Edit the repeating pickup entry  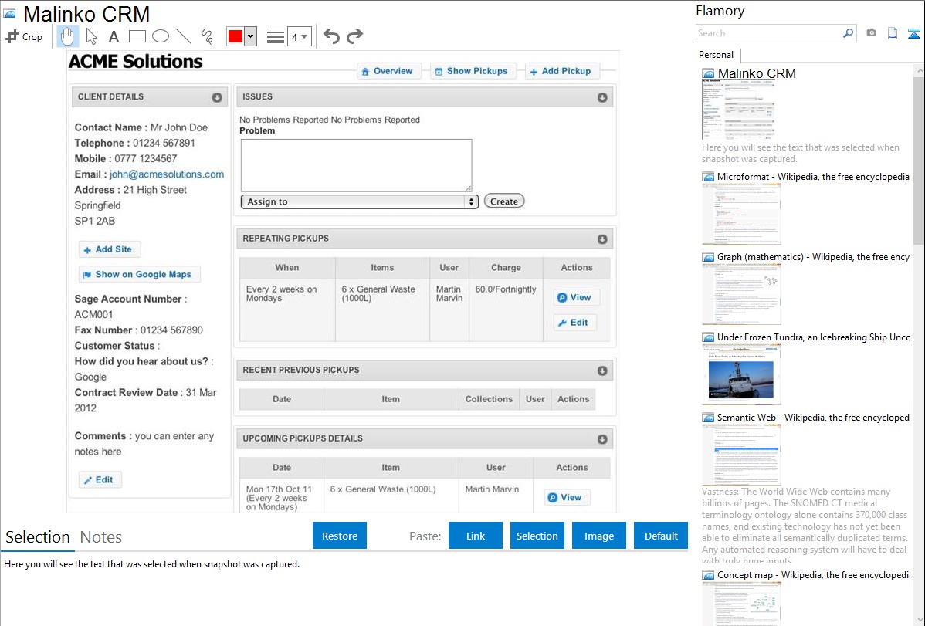point(574,322)
